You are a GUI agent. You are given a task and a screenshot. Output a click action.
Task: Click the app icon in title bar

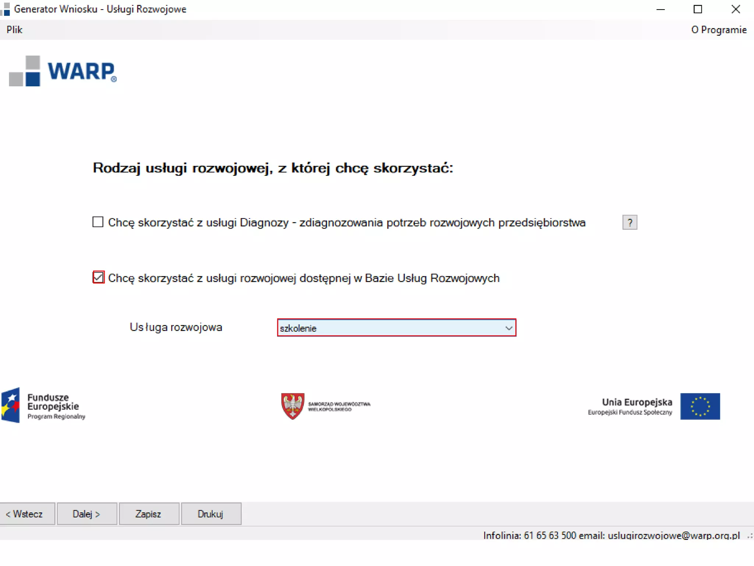[x=5, y=9]
